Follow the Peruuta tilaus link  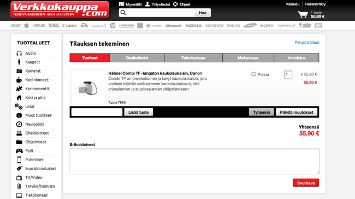tap(307, 43)
